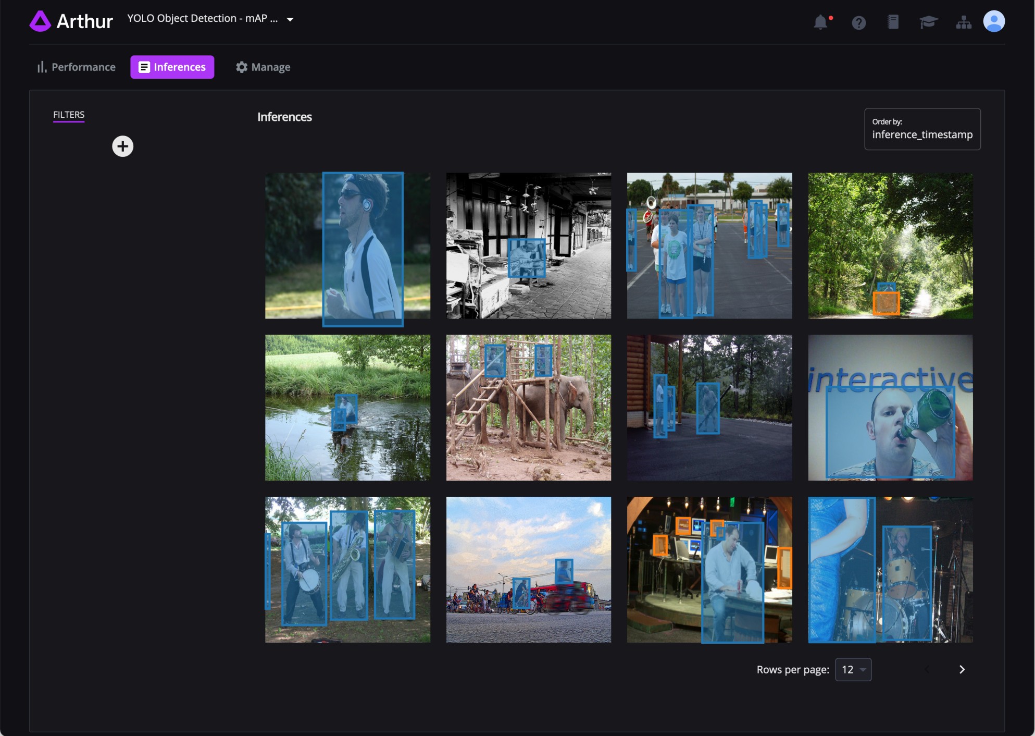Open the elephant inference image
The image size is (1035, 736).
click(x=528, y=408)
